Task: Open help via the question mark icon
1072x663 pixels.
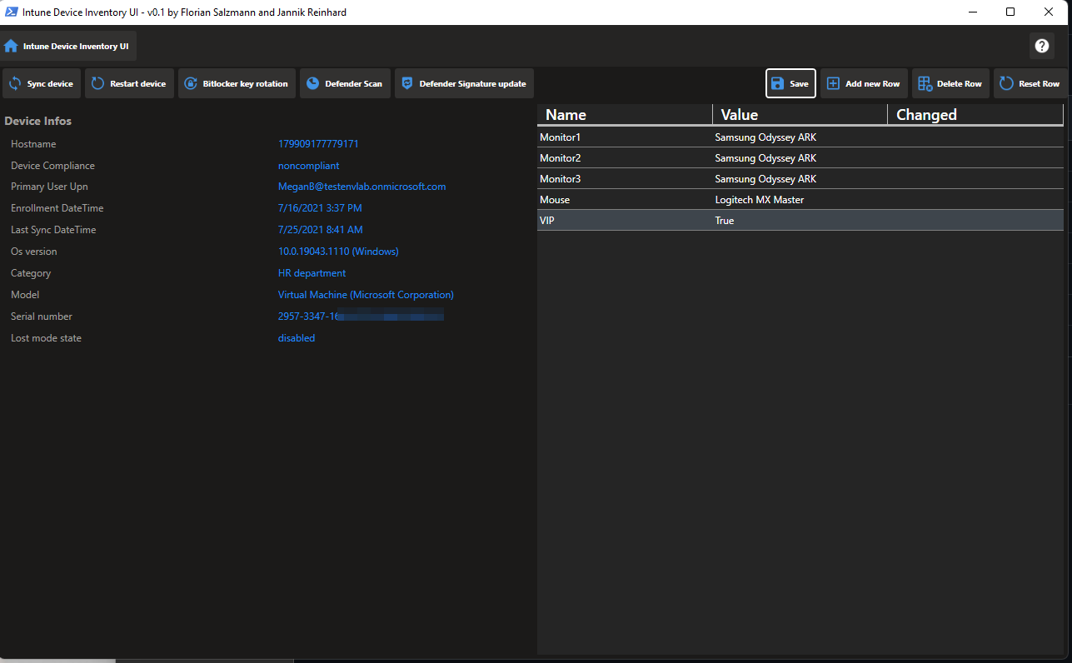Action: click(1042, 46)
